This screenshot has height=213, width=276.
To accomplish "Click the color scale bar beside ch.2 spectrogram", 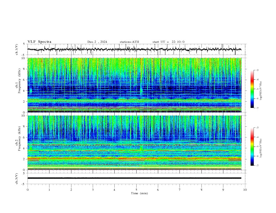I will 252,147.
